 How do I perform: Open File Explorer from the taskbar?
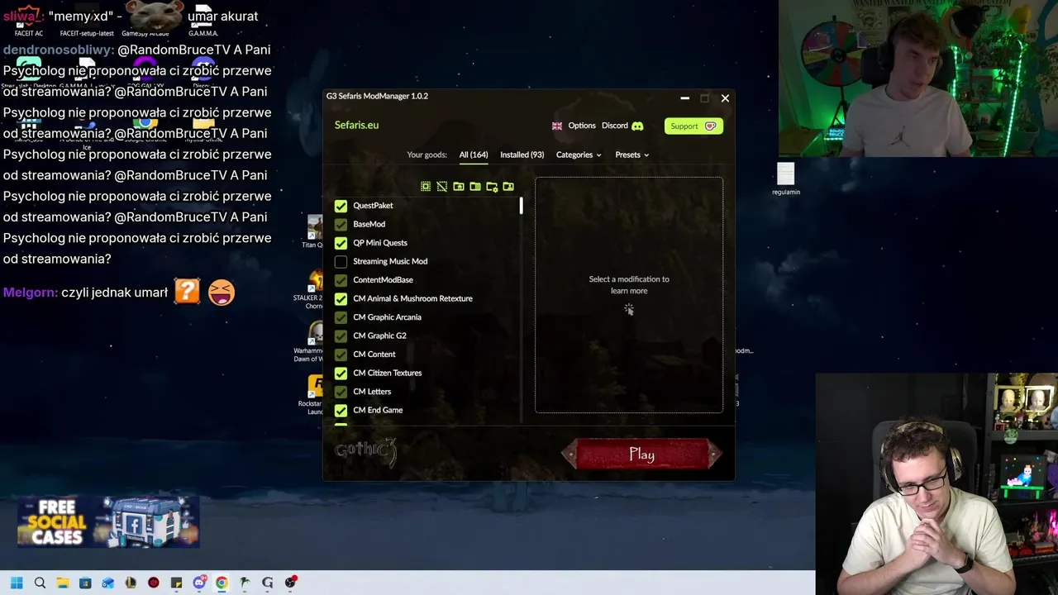(x=63, y=583)
